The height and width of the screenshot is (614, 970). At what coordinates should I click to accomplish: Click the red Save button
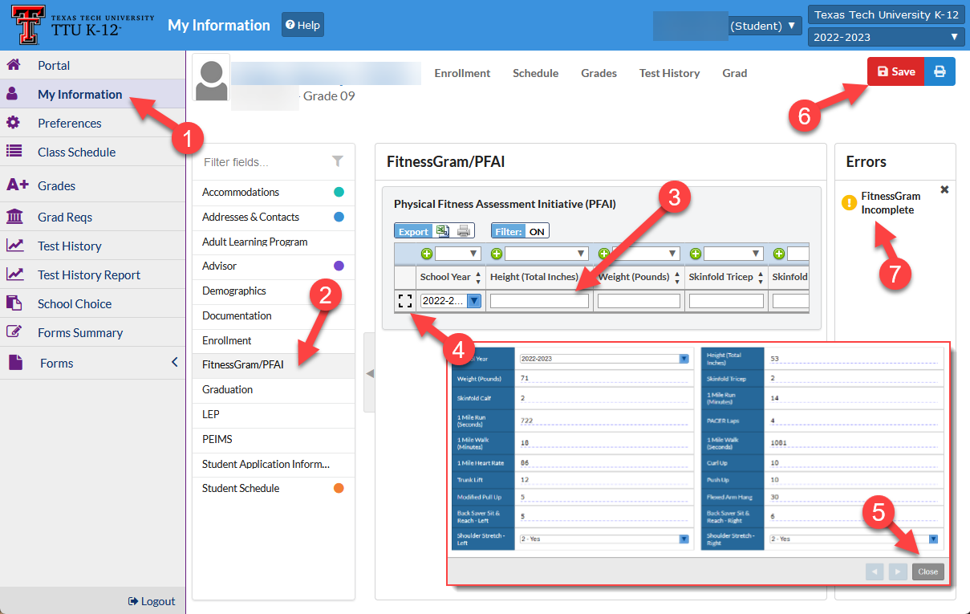(x=896, y=71)
